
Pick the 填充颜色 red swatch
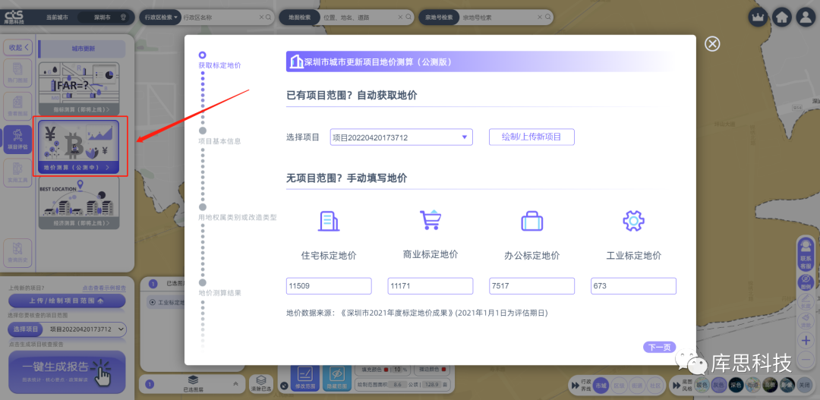[x=386, y=369]
